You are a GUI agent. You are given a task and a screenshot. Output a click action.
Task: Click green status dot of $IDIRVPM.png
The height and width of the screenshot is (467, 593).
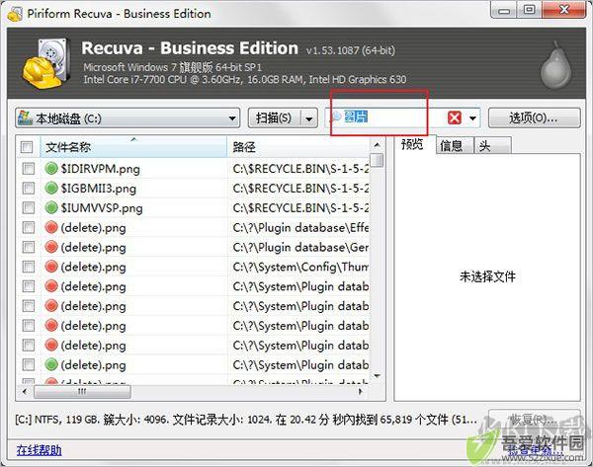51,168
